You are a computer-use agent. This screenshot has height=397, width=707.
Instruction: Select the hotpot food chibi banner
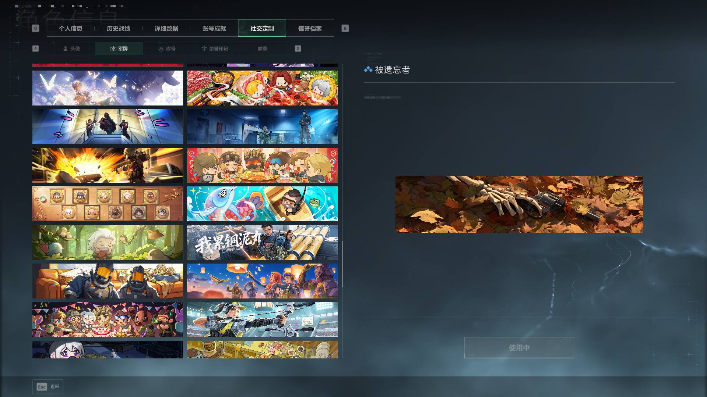pyautogui.click(x=262, y=88)
